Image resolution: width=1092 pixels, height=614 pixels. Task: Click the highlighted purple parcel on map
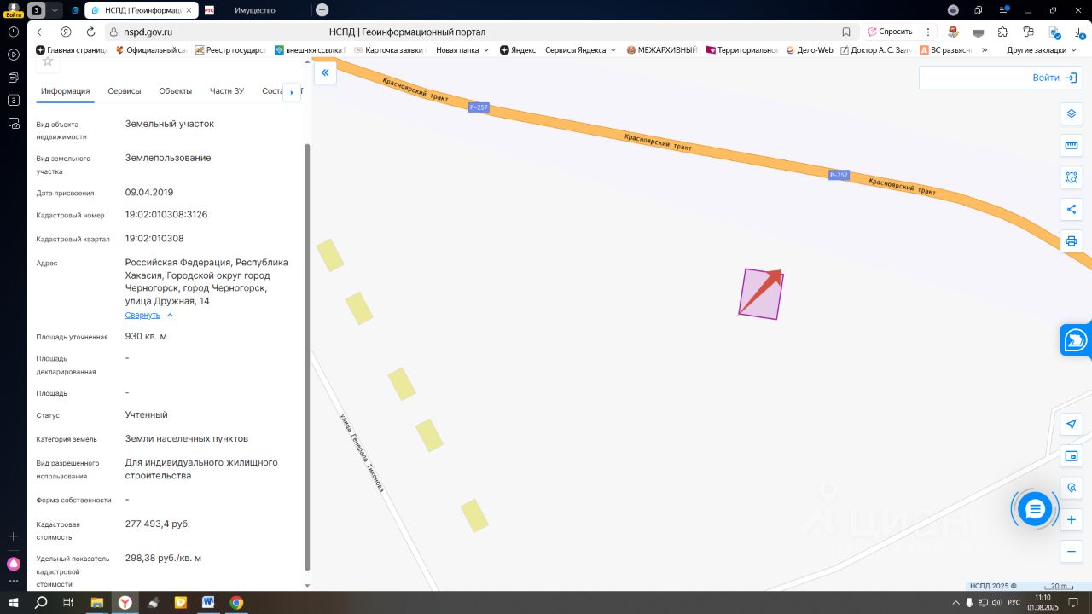point(761,294)
